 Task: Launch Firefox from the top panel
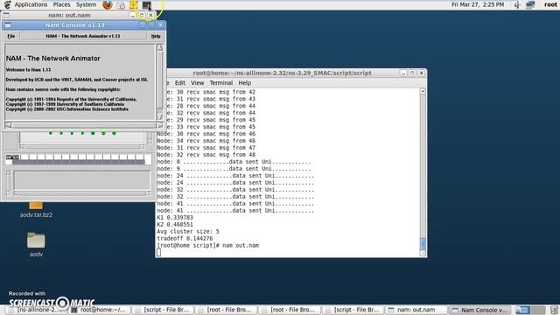click(x=107, y=4)
